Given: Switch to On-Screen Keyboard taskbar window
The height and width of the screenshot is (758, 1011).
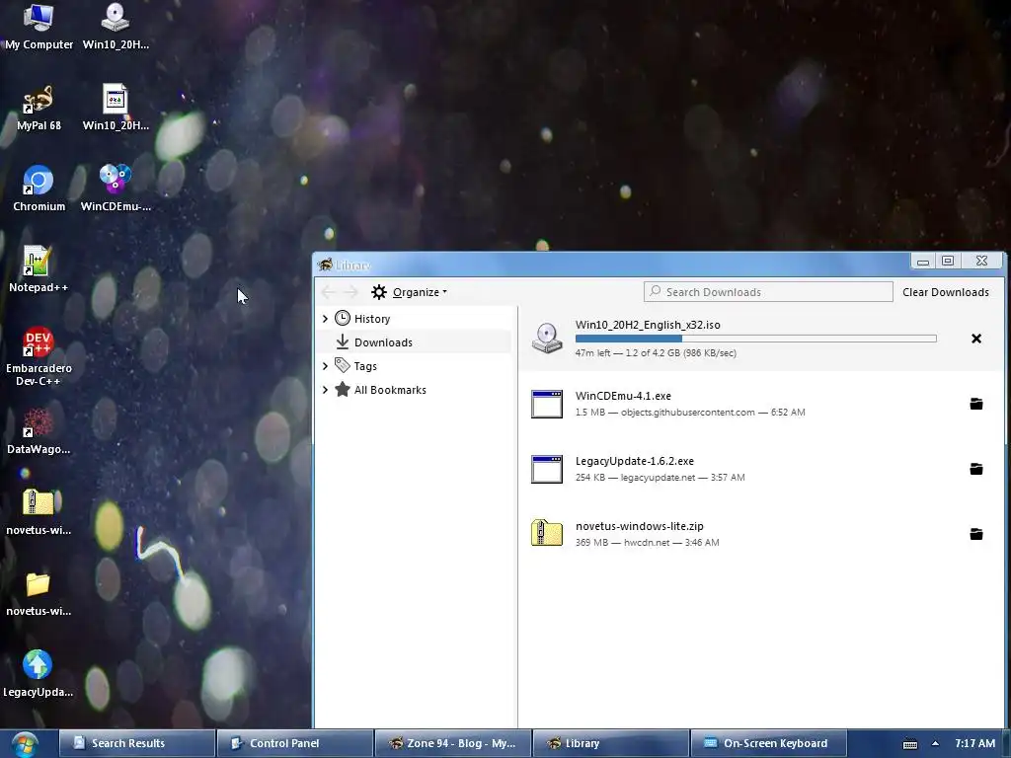Looking at the screenshot, I should 768,744.
